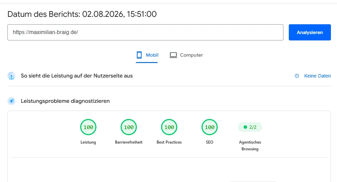Click the Leistung label
The image size is (337, 182).
click(88, 142)
